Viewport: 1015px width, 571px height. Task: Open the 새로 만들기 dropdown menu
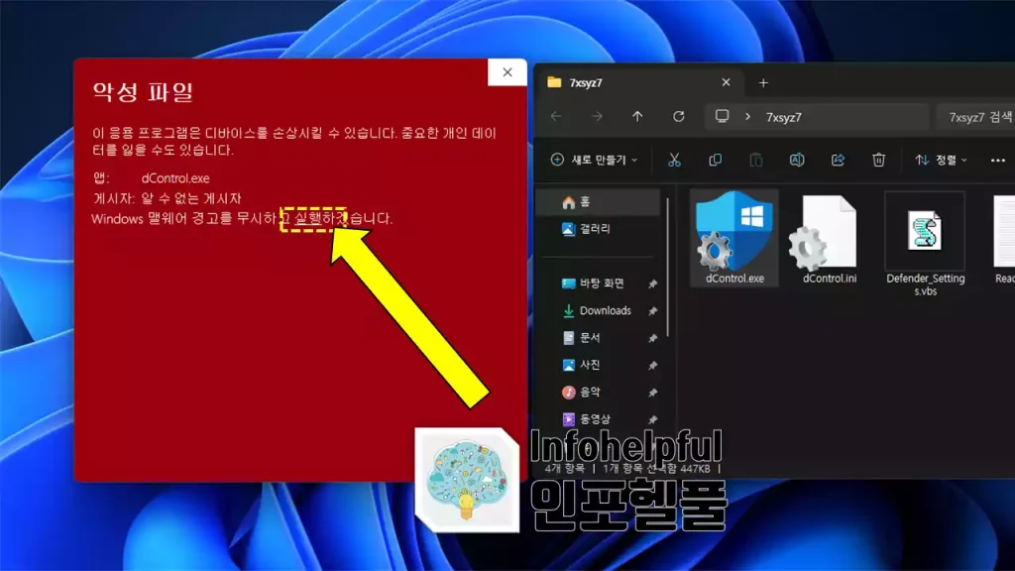pos(594,160)
